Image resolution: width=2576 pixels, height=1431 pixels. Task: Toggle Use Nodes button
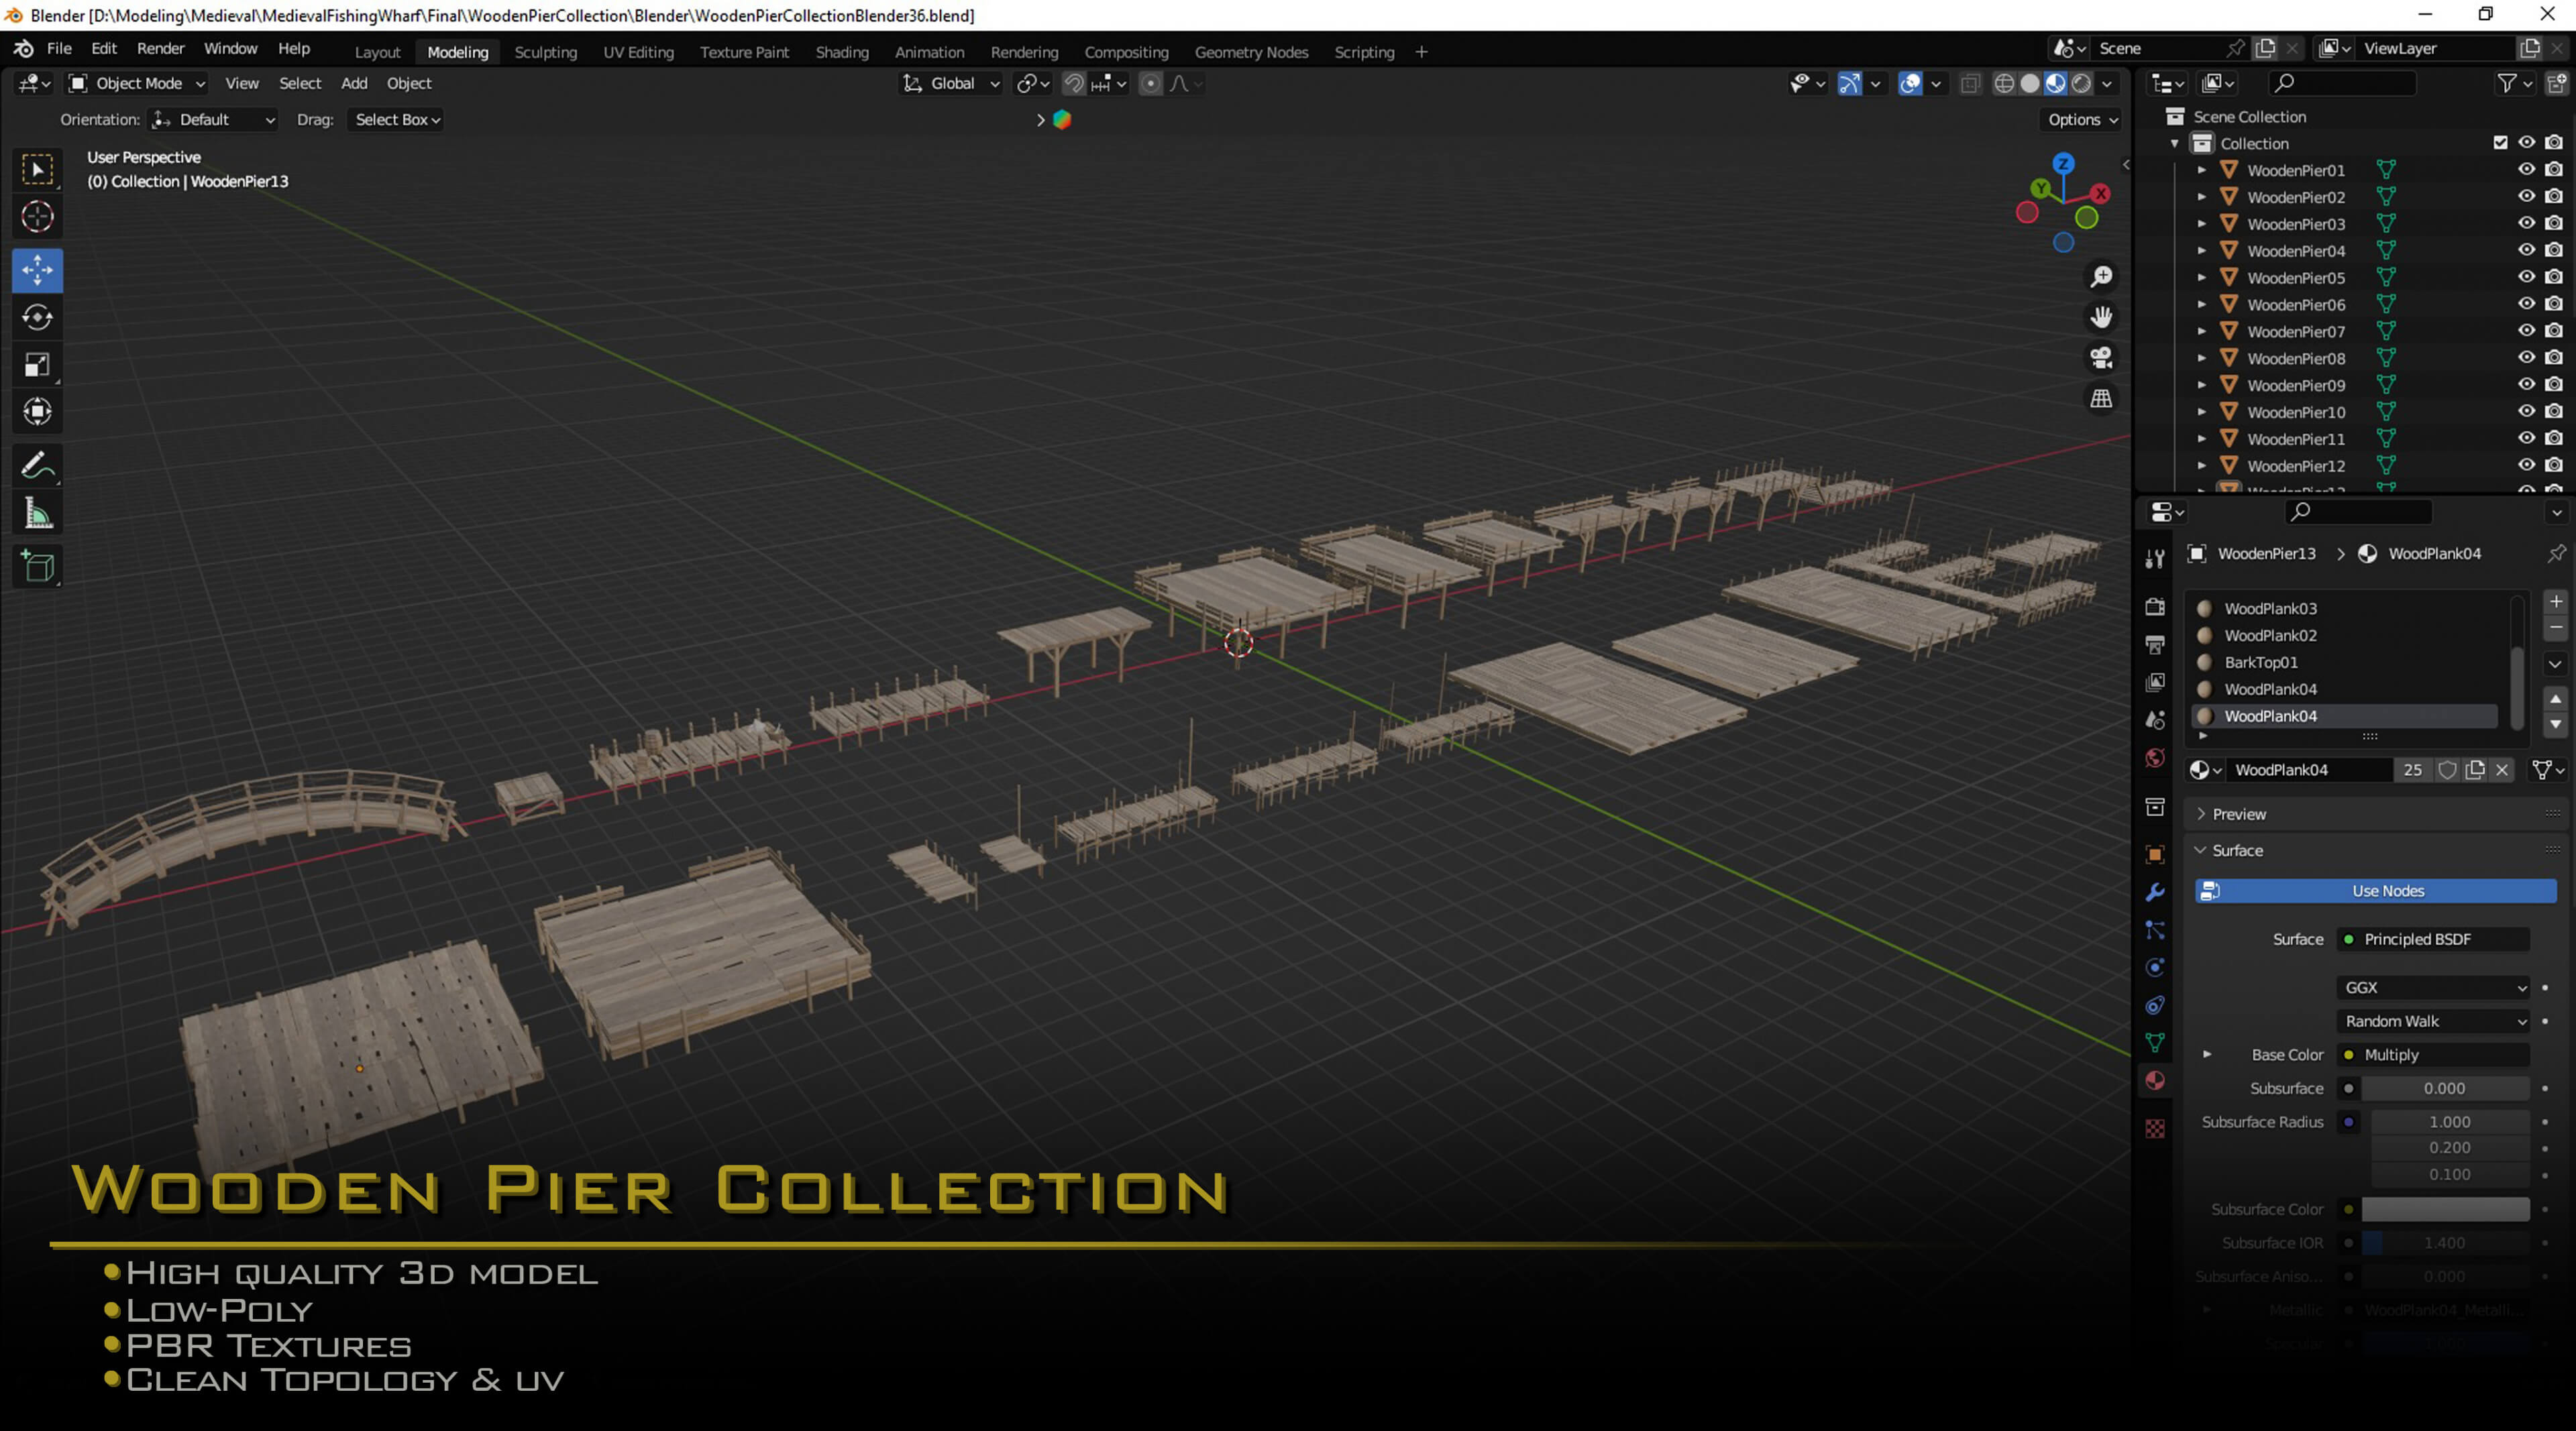click(2375, 891)
